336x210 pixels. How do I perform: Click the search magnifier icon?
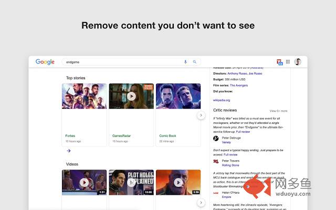point(195,62)
